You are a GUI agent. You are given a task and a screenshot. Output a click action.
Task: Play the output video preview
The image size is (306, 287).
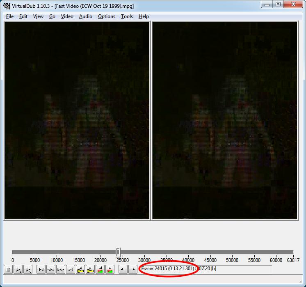point(28,270)
